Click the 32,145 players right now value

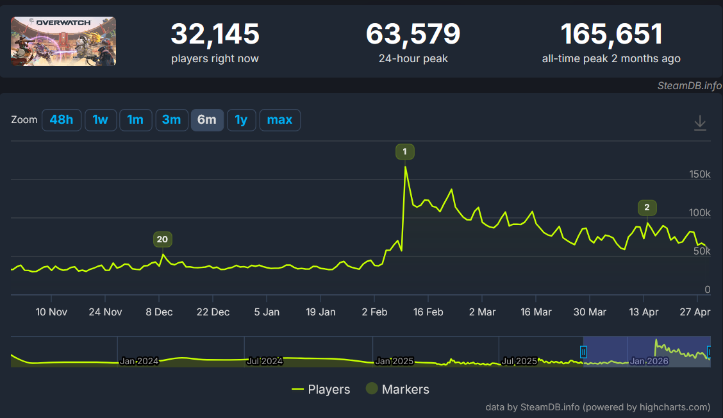click(x=215, y=34)
